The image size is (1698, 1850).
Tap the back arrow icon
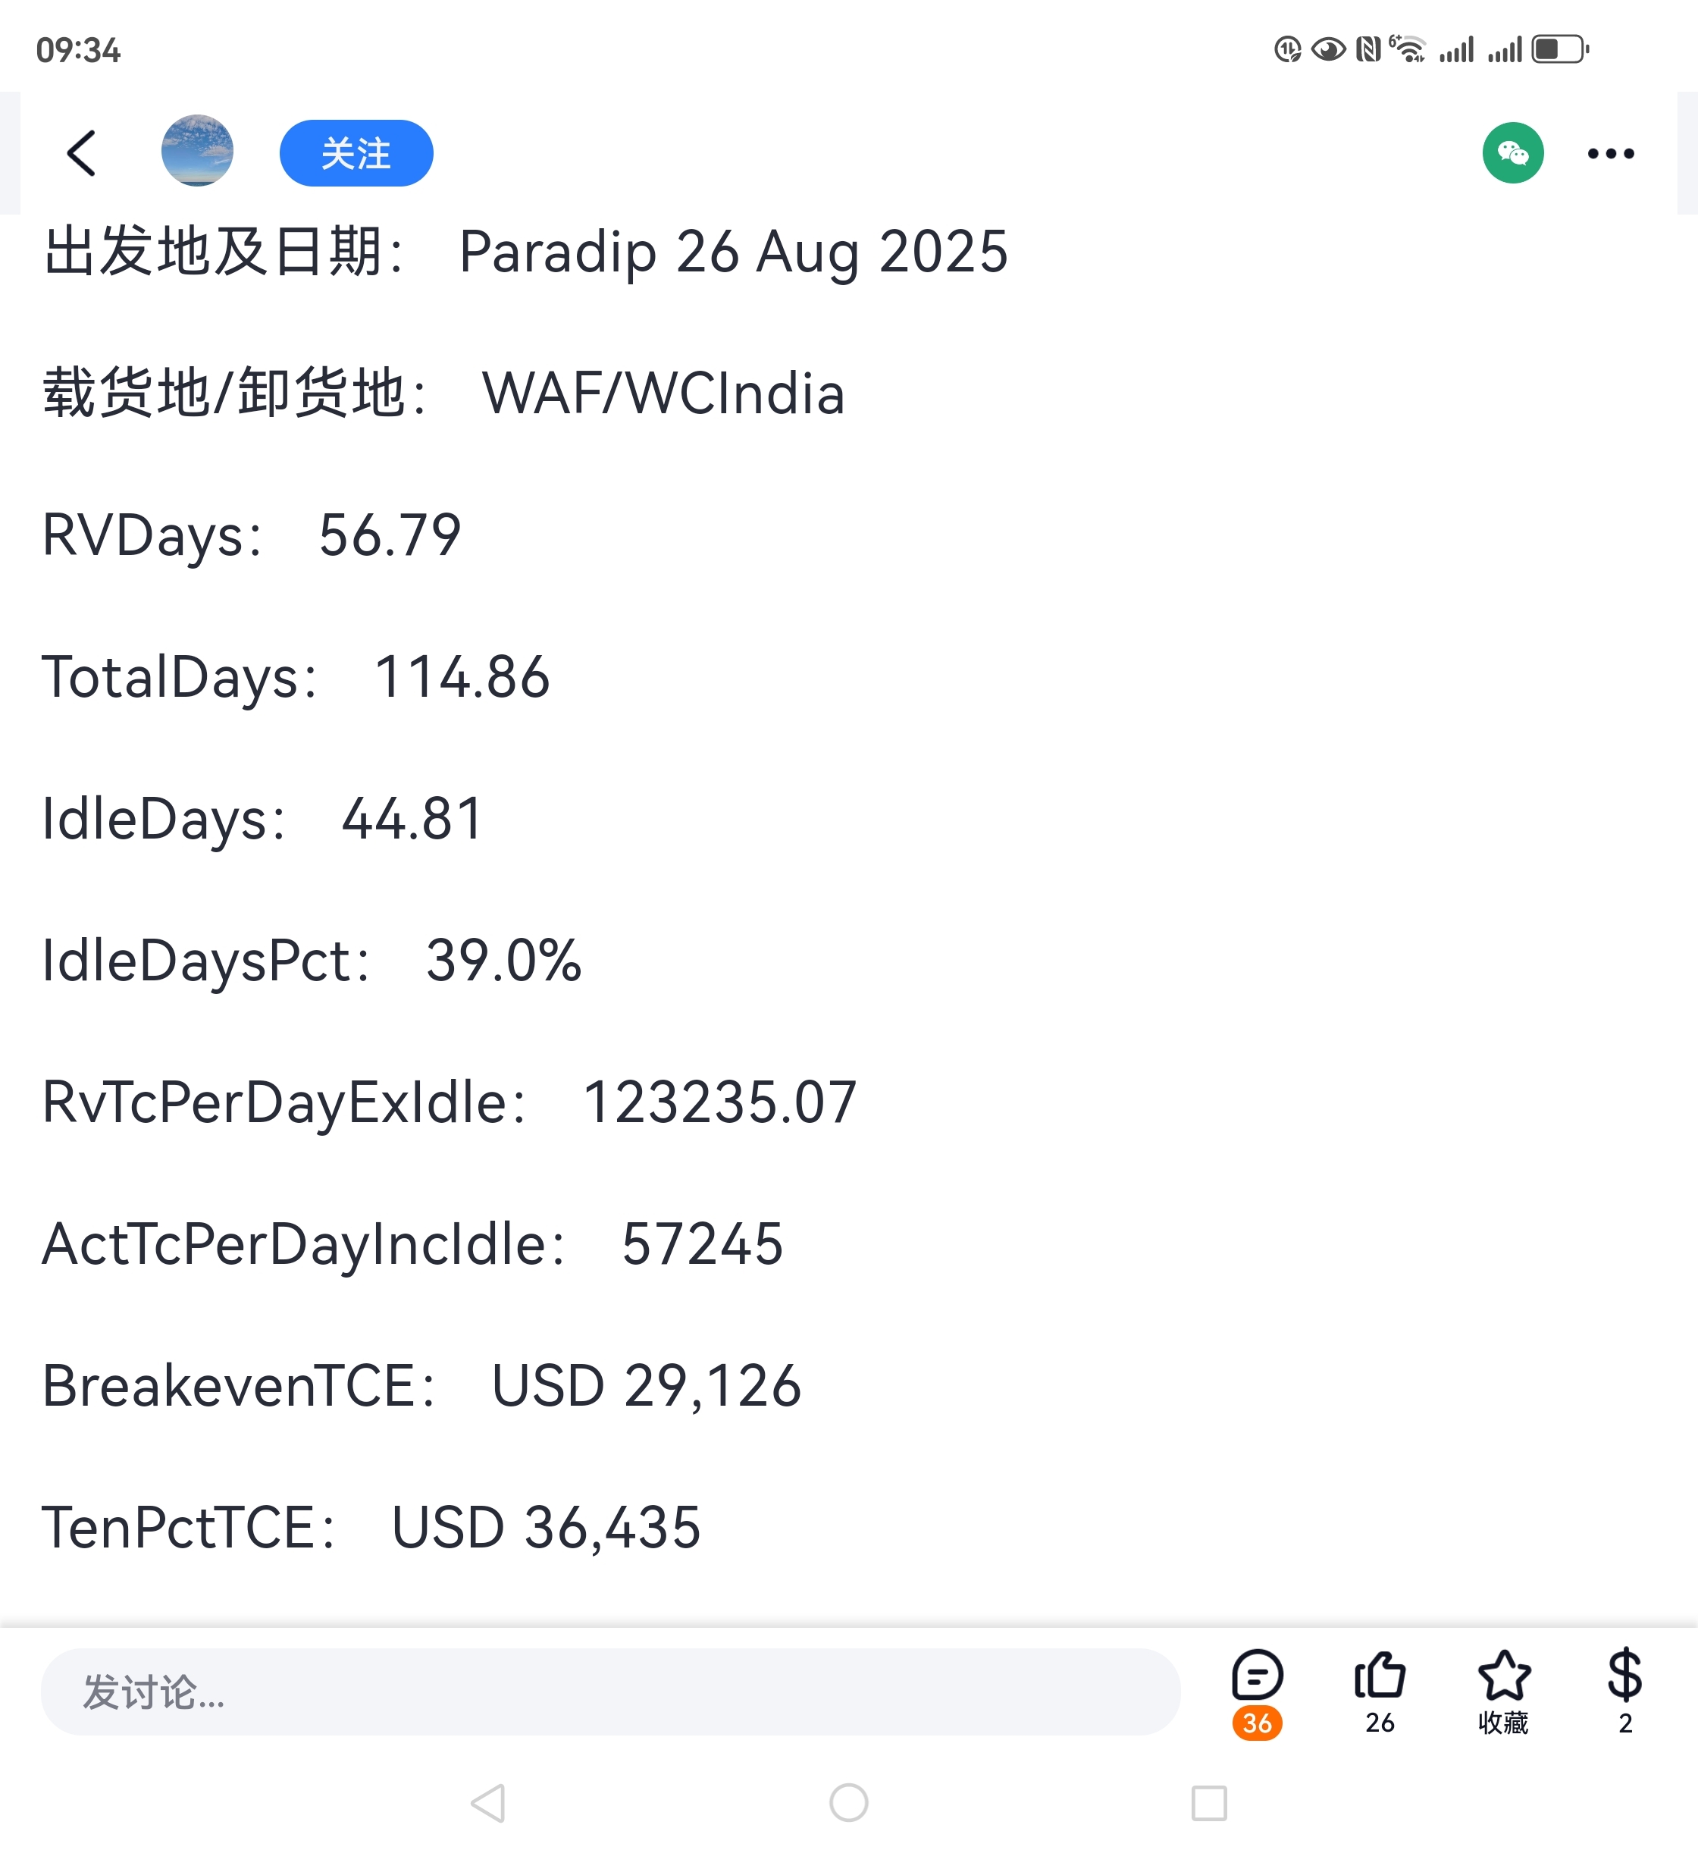coord(82,152)
